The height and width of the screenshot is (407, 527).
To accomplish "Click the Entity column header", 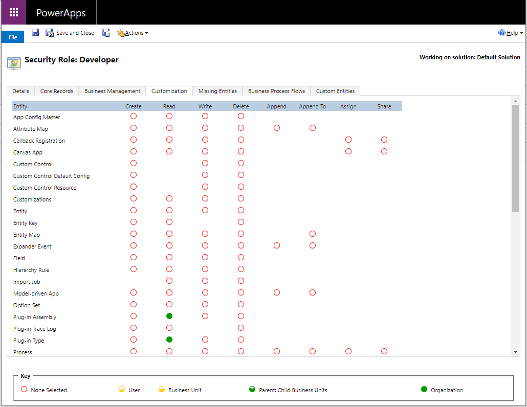I will click(x=20, y=106).
